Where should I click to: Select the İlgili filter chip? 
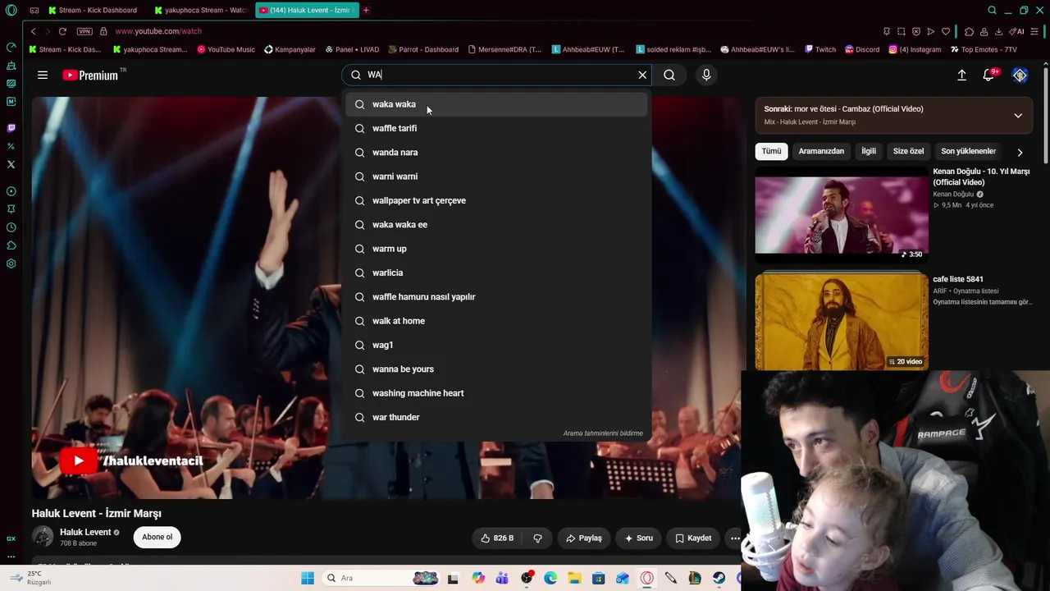[x=869, y=151]
